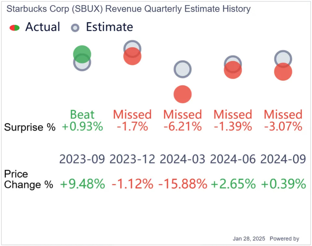Select the estimate circle for 2024-03
Viewport: 312px width, 246px height.
183,69
